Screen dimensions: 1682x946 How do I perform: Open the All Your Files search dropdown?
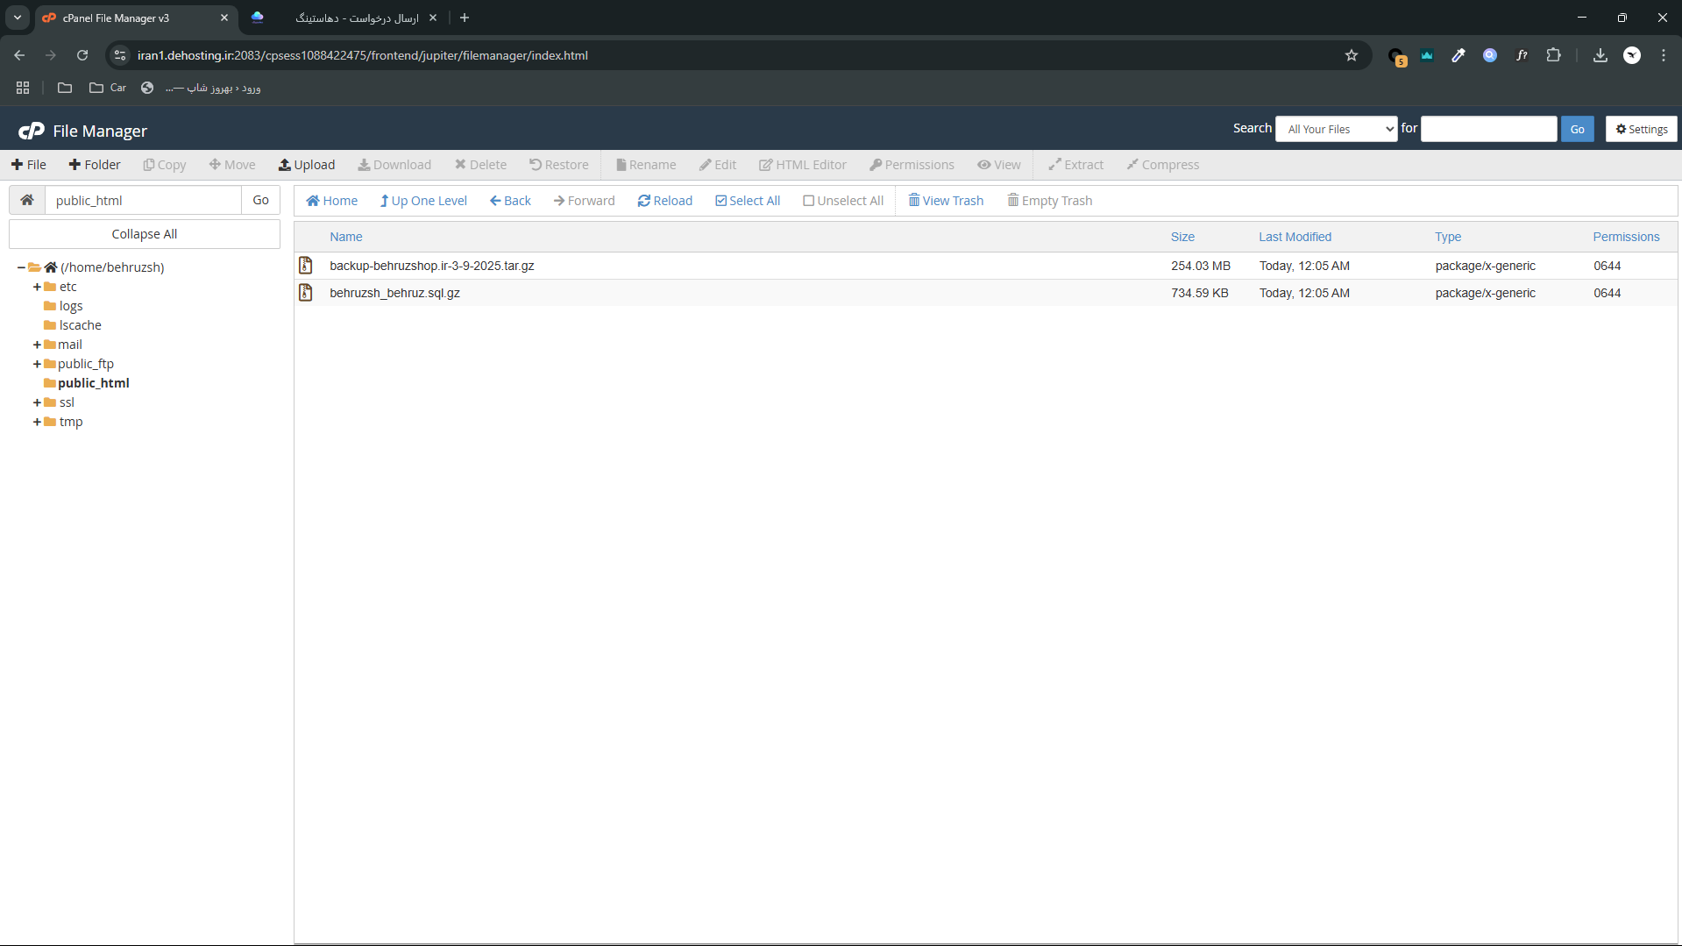point(1336,129)
